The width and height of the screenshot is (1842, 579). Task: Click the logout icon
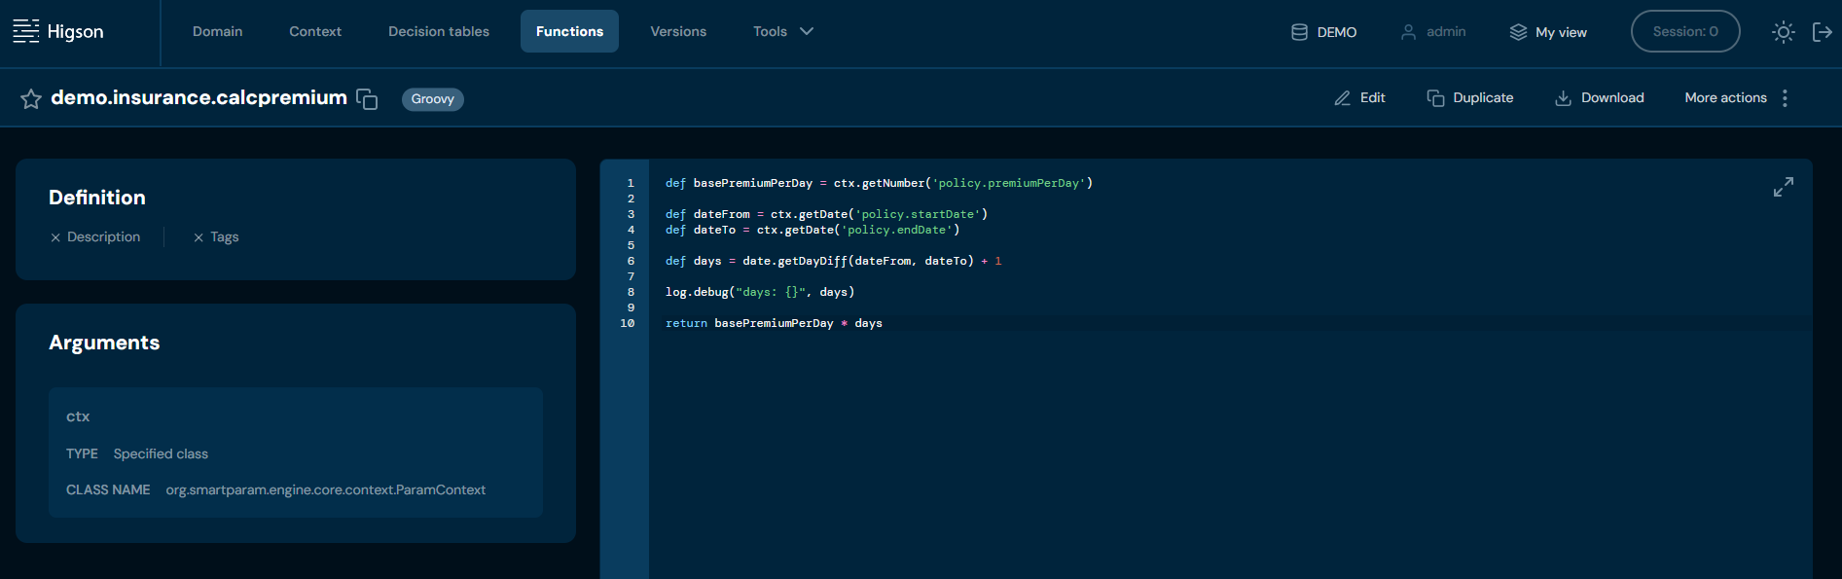[x=1823, y=32]
